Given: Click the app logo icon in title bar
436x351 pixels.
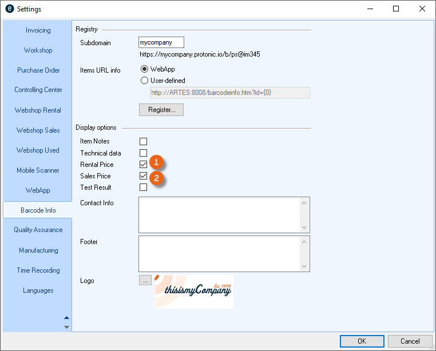Looking at the screenshot, I should [x=9, y=9].
